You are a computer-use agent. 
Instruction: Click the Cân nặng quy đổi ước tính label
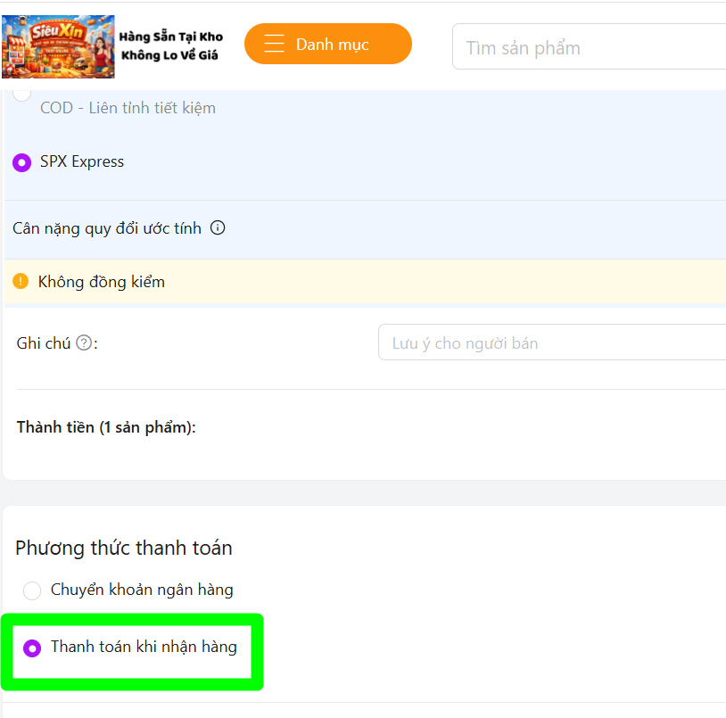click(107, 228)
